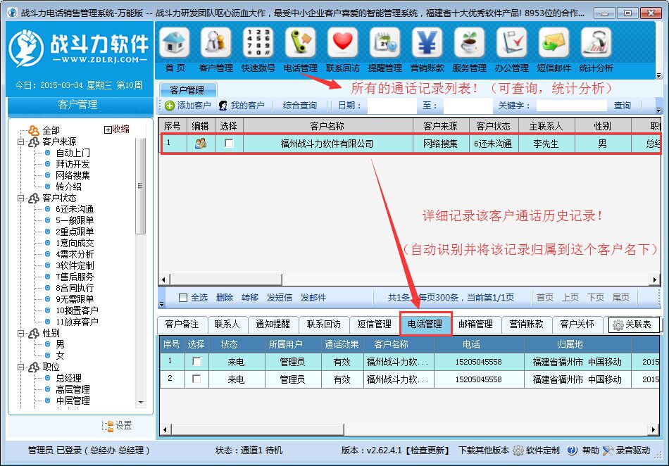Switch to 邮箱管理 tab
Screen dimensions: 669x466
coord(476,325)
